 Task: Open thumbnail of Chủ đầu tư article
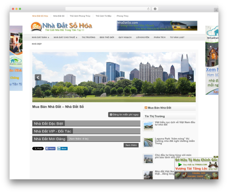148,159
